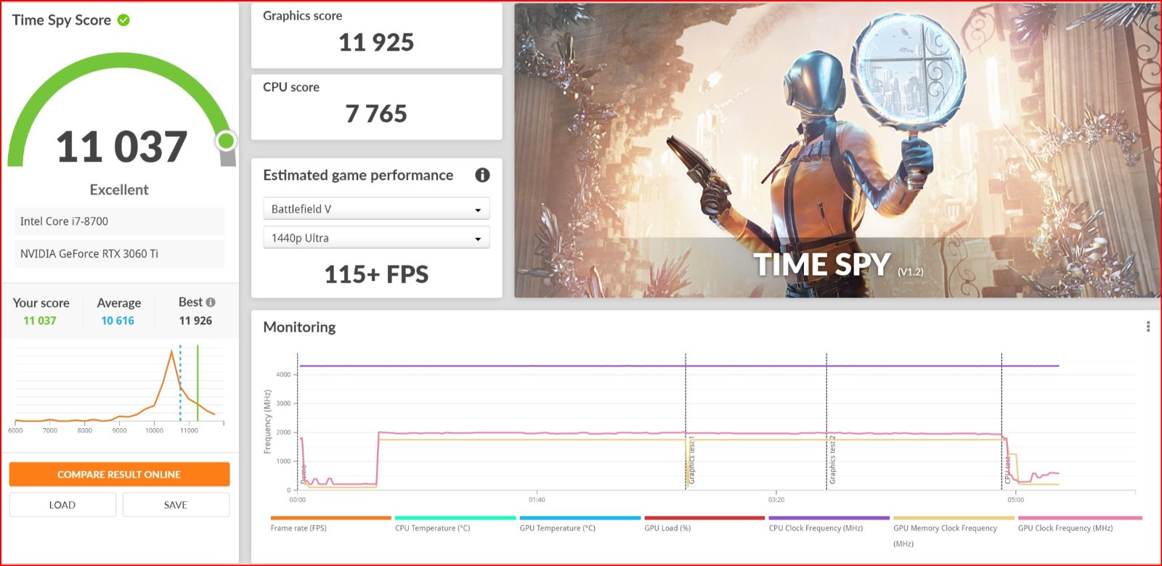Click the Graphics score value 11 925

(x=376, y=43)
